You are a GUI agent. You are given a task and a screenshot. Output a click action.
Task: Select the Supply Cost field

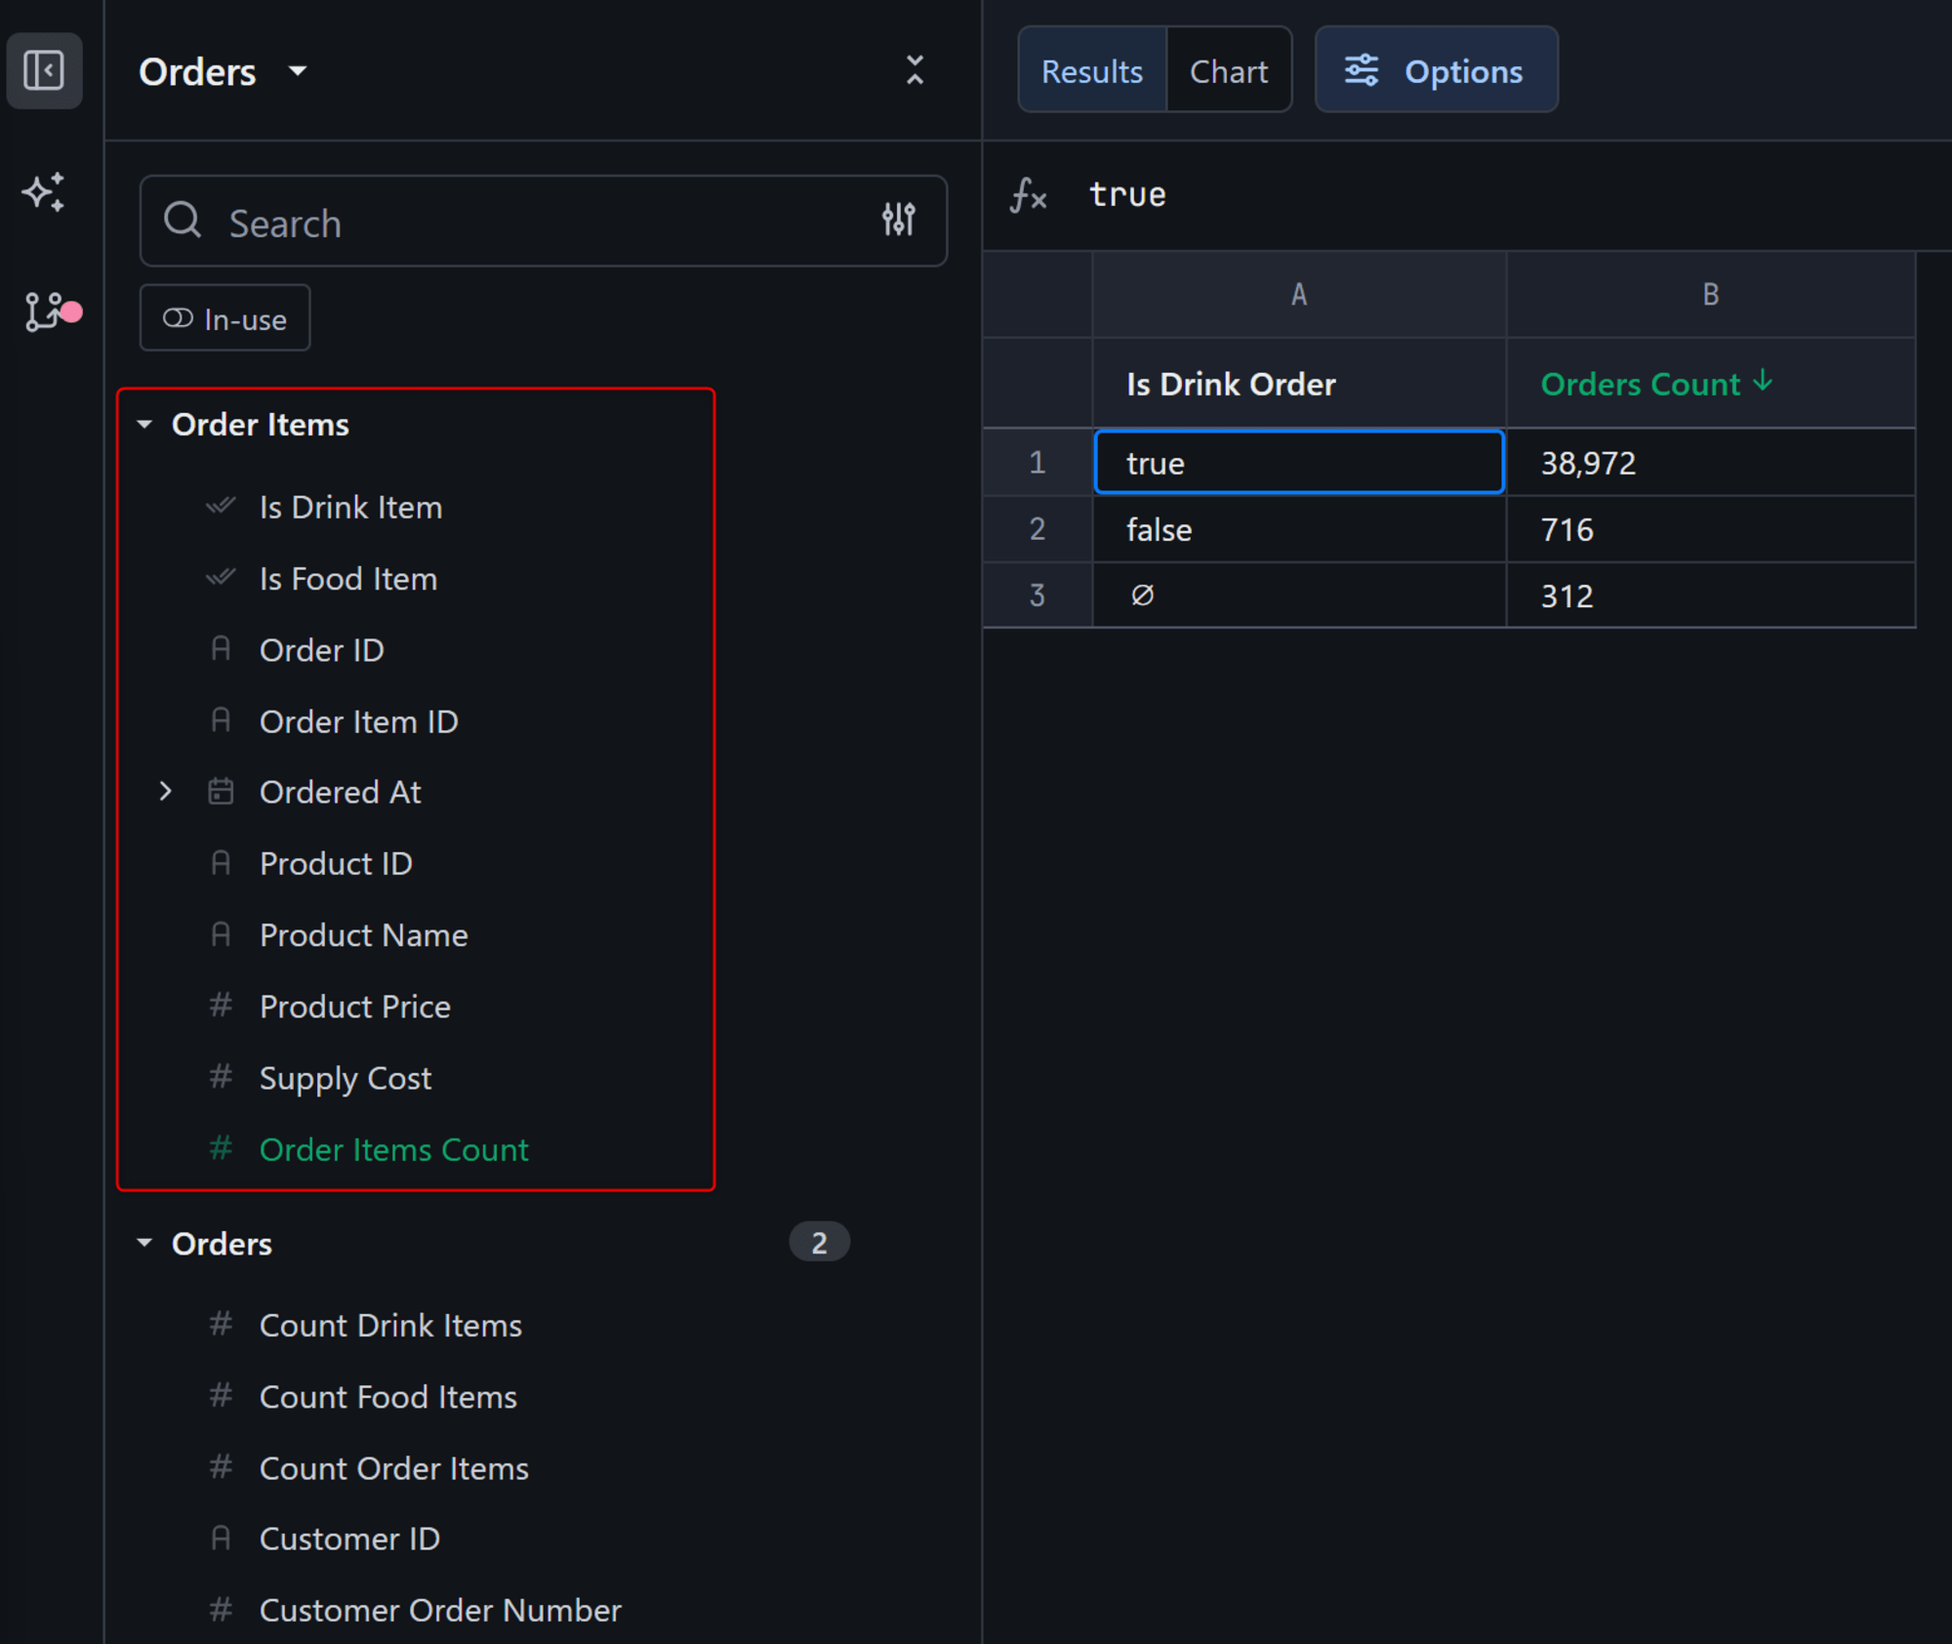346,1078
